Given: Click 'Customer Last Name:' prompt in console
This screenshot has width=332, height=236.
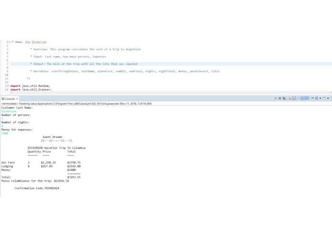Looking at the screenshot, I should 17,108.
